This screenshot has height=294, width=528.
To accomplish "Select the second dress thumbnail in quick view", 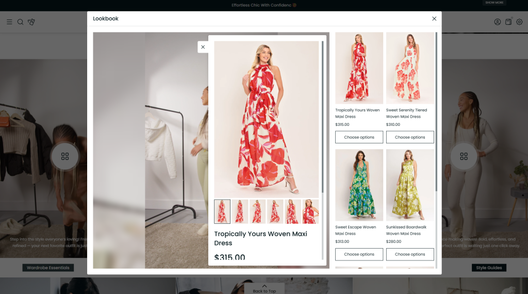I will point(240,211).
